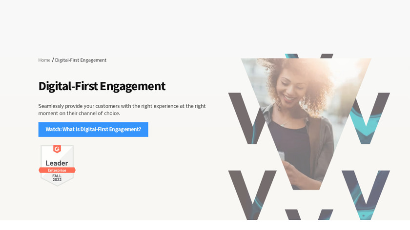Image resolution: width=410 pixels, height=230 pixels.
Task: Click the breadcrumb slash separator
Action: point(53,60)
